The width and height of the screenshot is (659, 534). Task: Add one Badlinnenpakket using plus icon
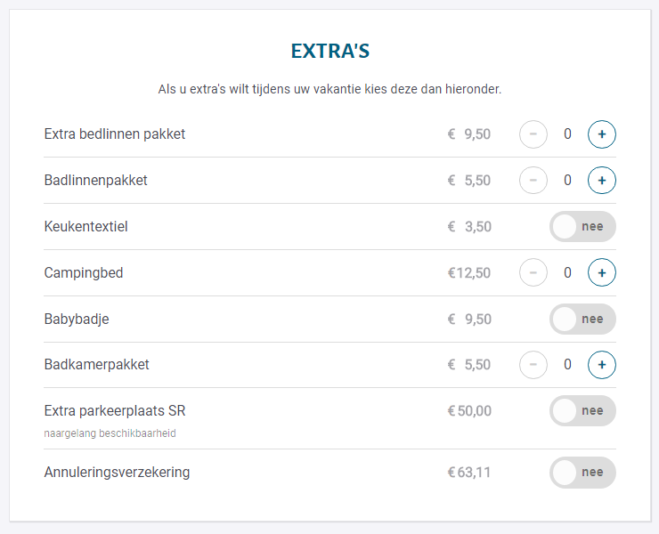pyautogui.click(x=601, y=181)
